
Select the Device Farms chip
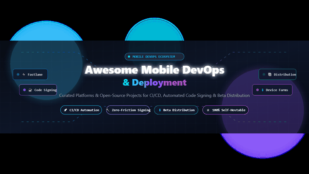(272, 90)
